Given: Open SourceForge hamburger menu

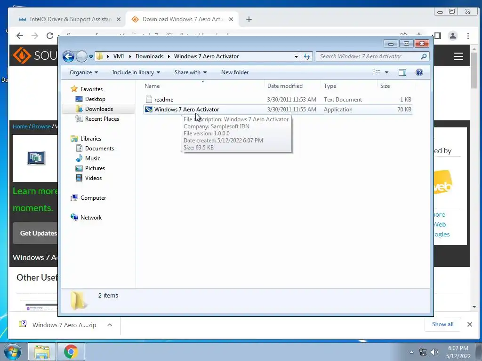Looking at the screenshot, I should pyautogui.click(x=458, y=56).
